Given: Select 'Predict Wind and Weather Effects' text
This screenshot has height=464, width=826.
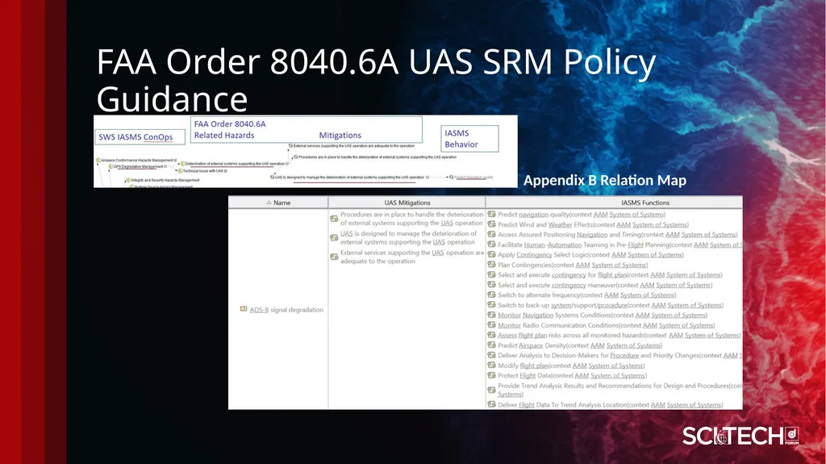Looking at the screenshot, I should (x=545, y=224).
